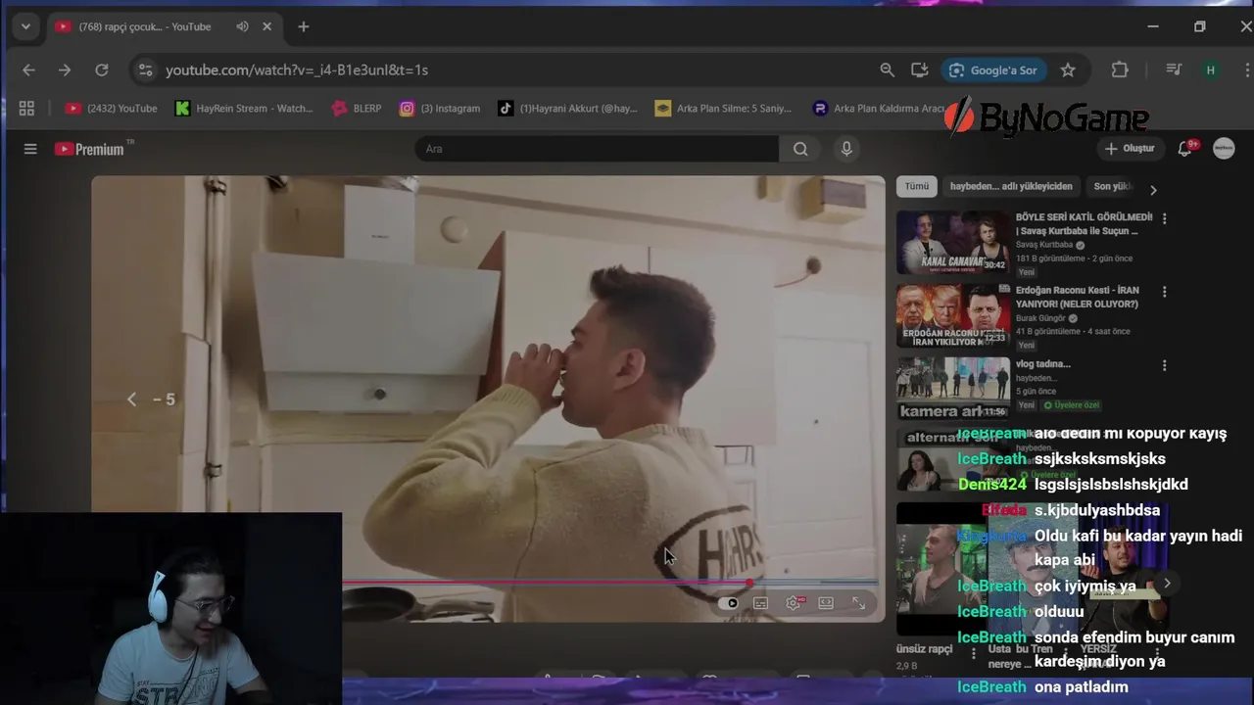
Task: Open the bookmarks apps grid icon
Action: pyautogui.click(x=26, y=108)
